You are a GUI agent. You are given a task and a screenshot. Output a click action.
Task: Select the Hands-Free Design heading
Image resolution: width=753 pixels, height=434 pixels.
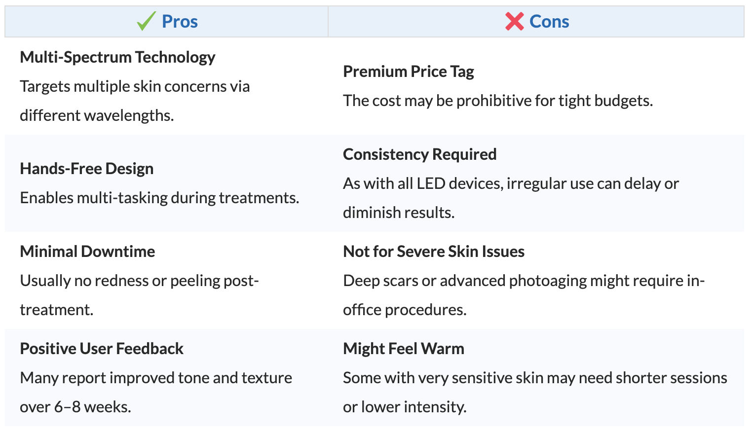(87, 169)
